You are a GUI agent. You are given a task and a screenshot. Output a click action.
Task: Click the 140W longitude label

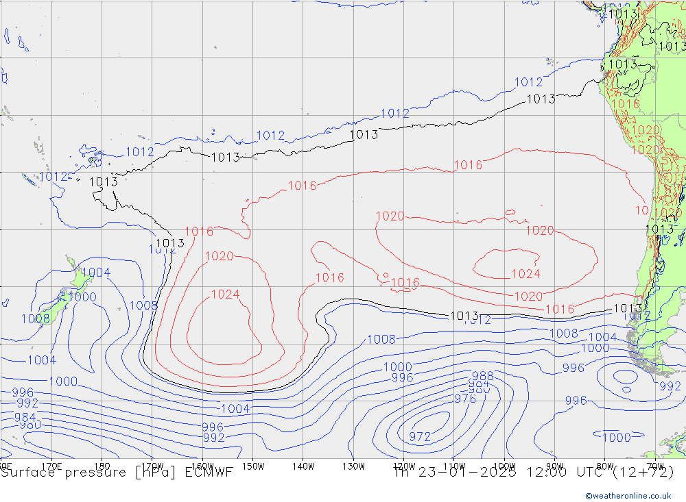[x=303, y=466]
